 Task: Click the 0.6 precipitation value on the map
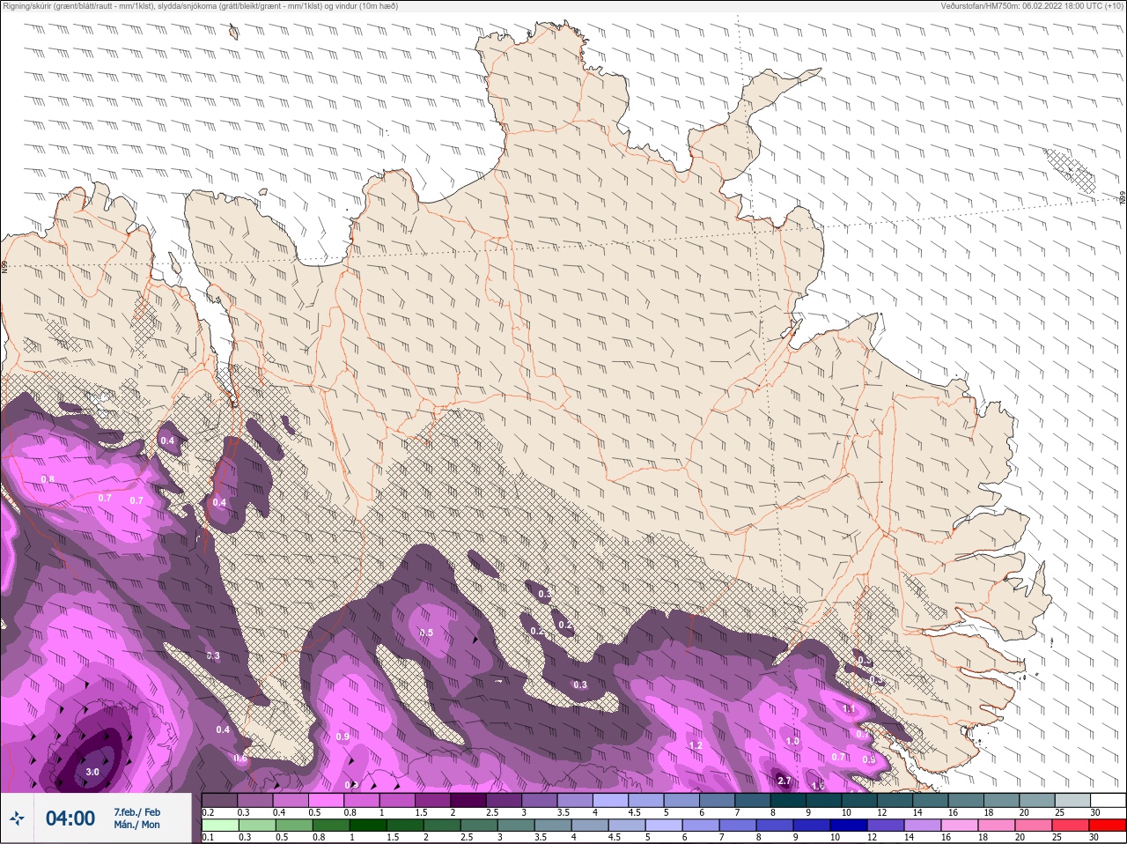241,759
